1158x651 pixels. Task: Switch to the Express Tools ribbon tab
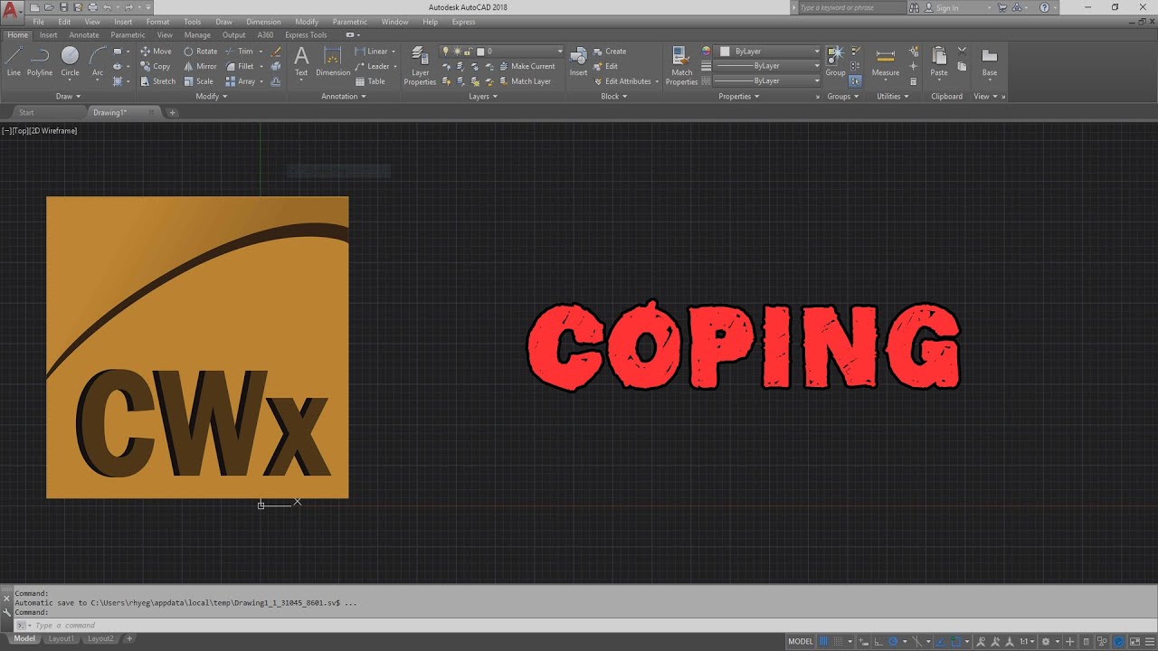click(x=306, y=35)
